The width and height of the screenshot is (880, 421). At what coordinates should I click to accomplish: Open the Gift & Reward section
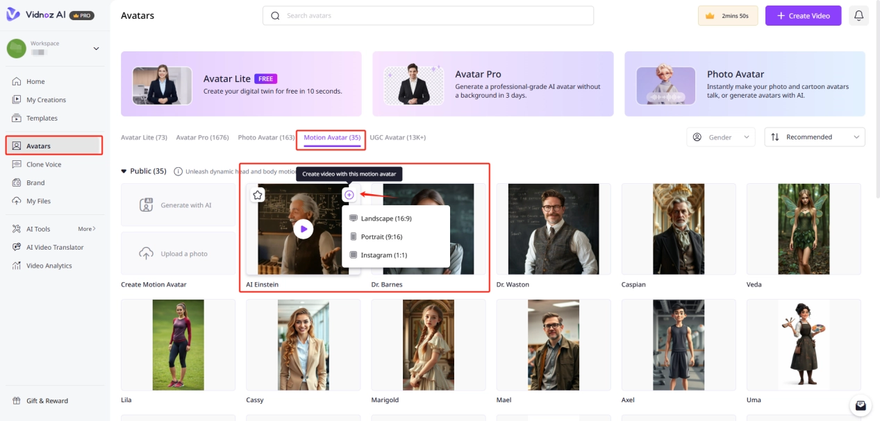tap(47, 401)
